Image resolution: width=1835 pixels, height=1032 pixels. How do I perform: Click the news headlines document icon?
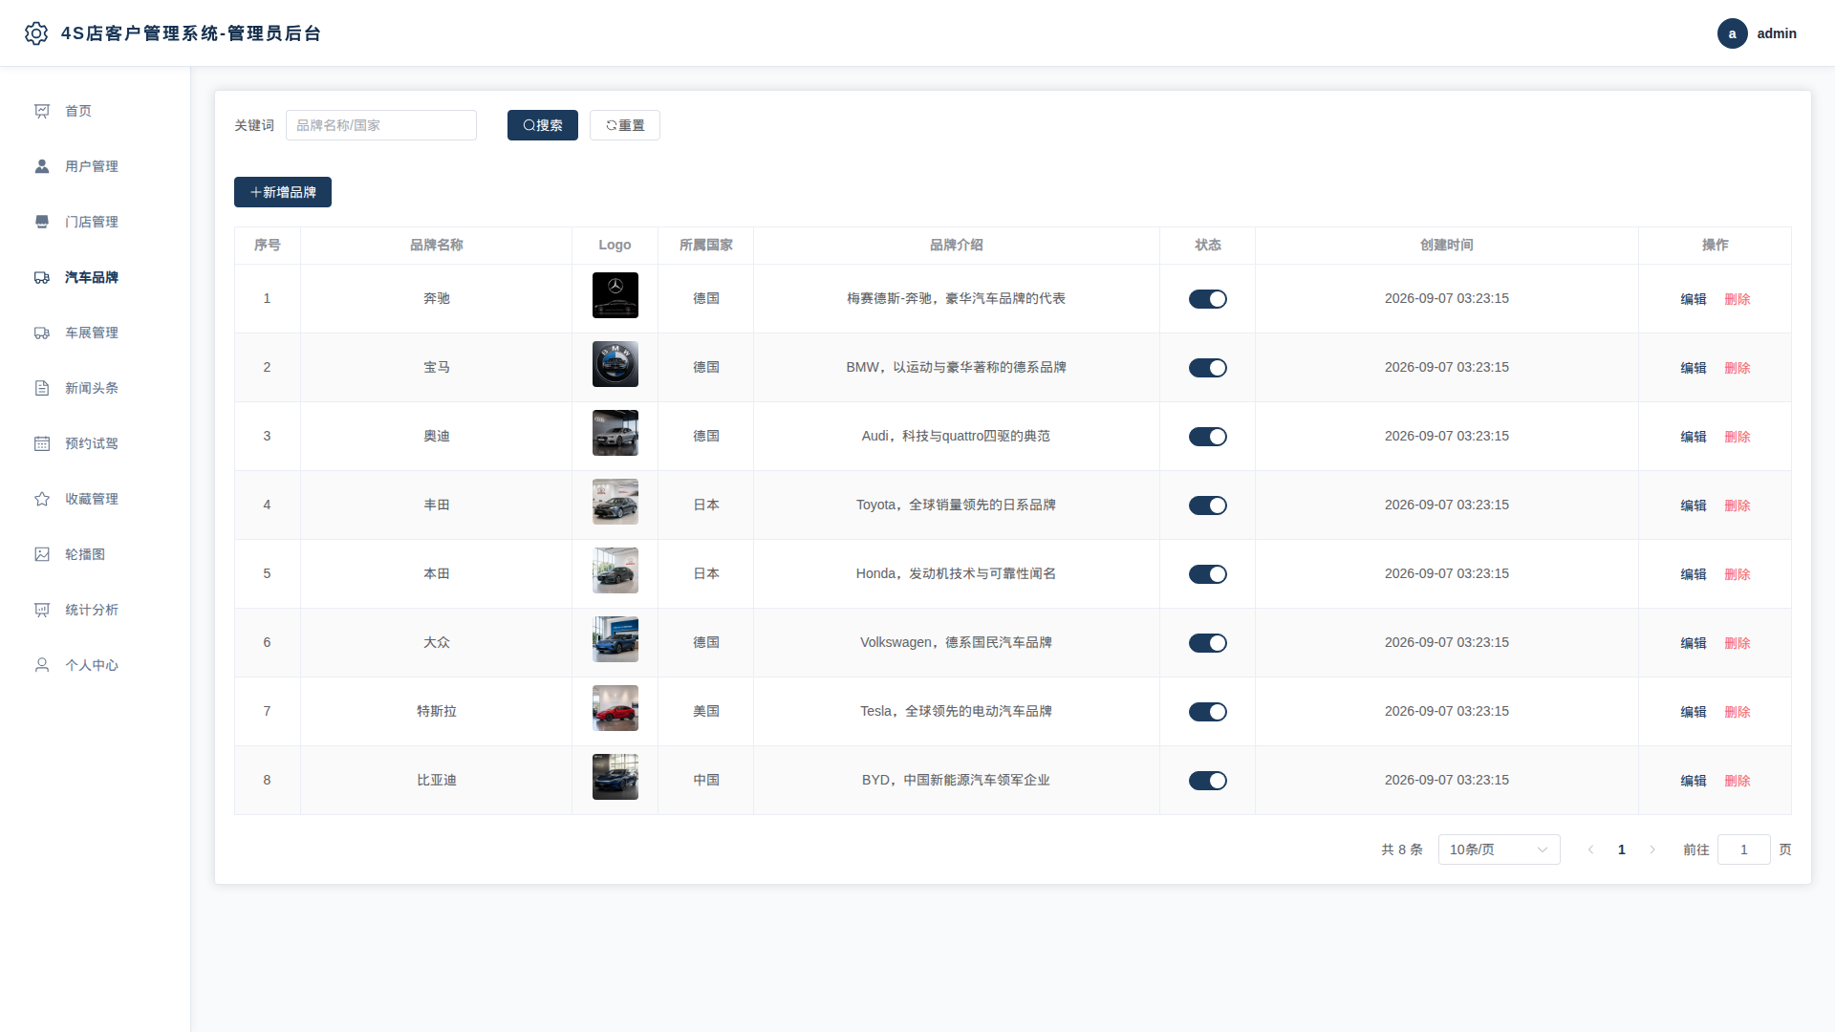click(x=42, y=388)
